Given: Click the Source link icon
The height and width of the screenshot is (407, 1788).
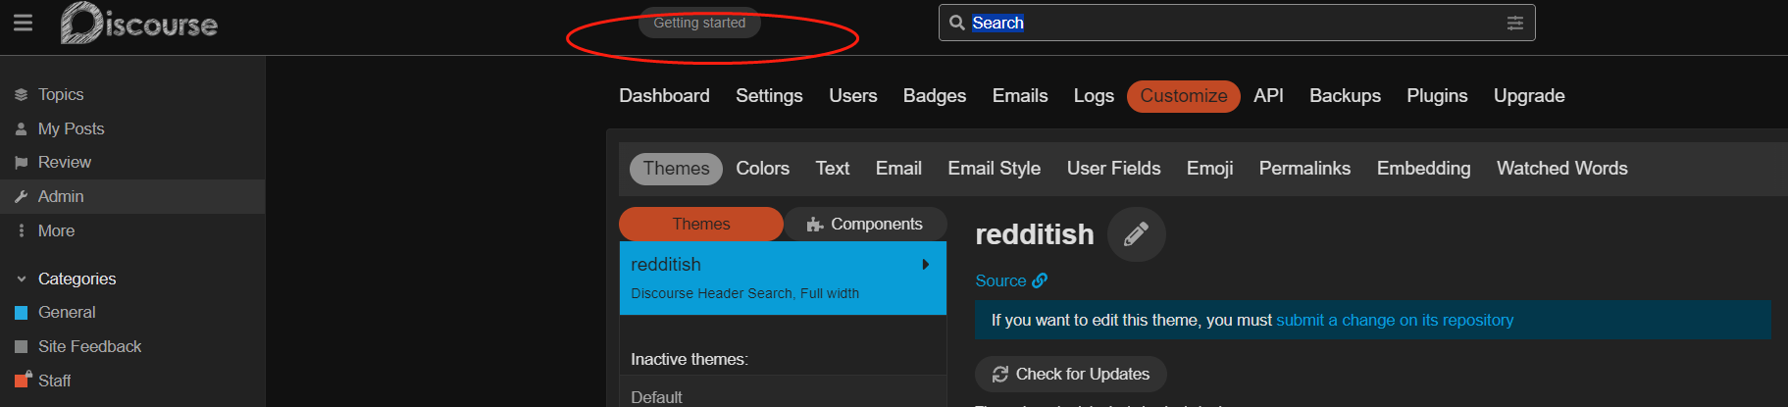Looking at the screenshot, I should pyautogui.click(x=1040, y=280).
